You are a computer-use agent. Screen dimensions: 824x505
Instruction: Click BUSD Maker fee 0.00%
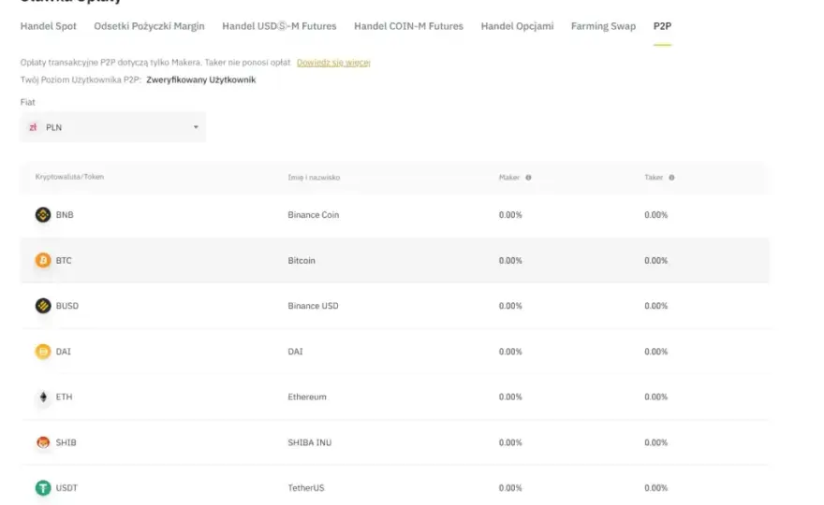click(510, 306)
